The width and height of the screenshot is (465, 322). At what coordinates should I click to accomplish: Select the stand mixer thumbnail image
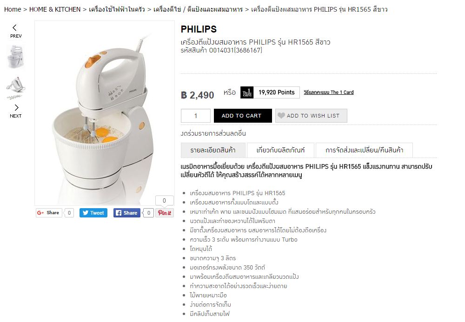15,57
